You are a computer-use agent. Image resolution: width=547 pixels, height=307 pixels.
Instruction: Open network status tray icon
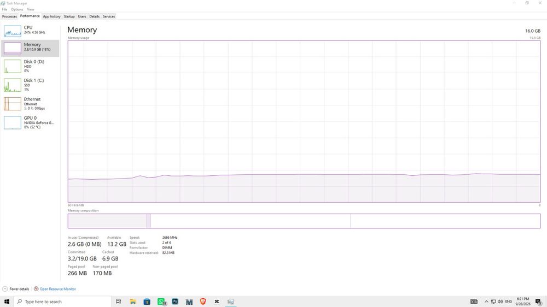pos(493,302)
